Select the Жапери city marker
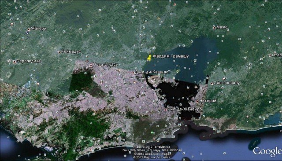 click(x=29, y=29)
